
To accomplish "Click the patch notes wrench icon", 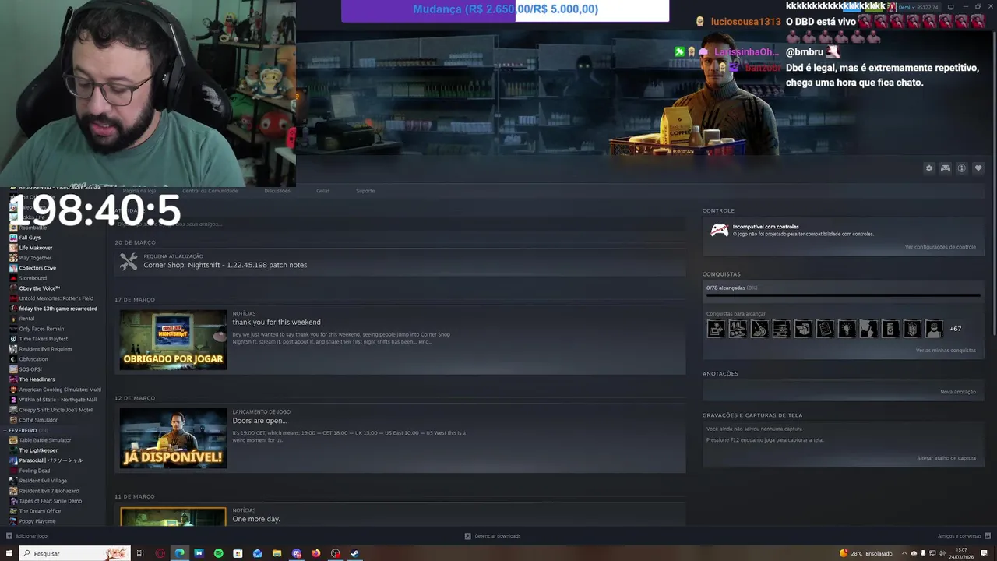I will tap(129, 263).
